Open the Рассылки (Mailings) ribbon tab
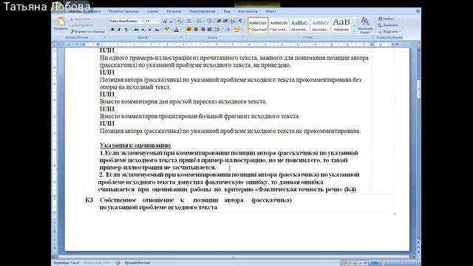Image resolution: width=473 pixels, height=266 pixels. coord(174,12)
